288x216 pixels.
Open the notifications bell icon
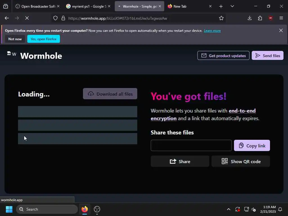coord(280,209)
